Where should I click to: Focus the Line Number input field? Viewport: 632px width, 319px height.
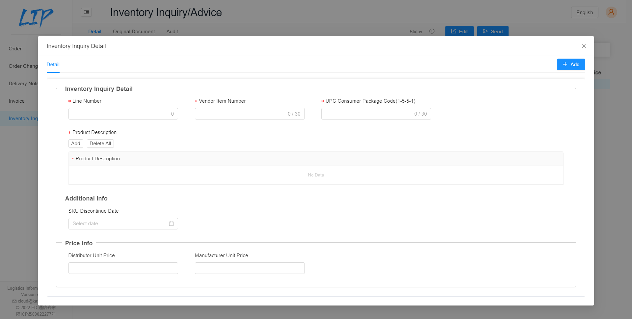click(123, 114)
